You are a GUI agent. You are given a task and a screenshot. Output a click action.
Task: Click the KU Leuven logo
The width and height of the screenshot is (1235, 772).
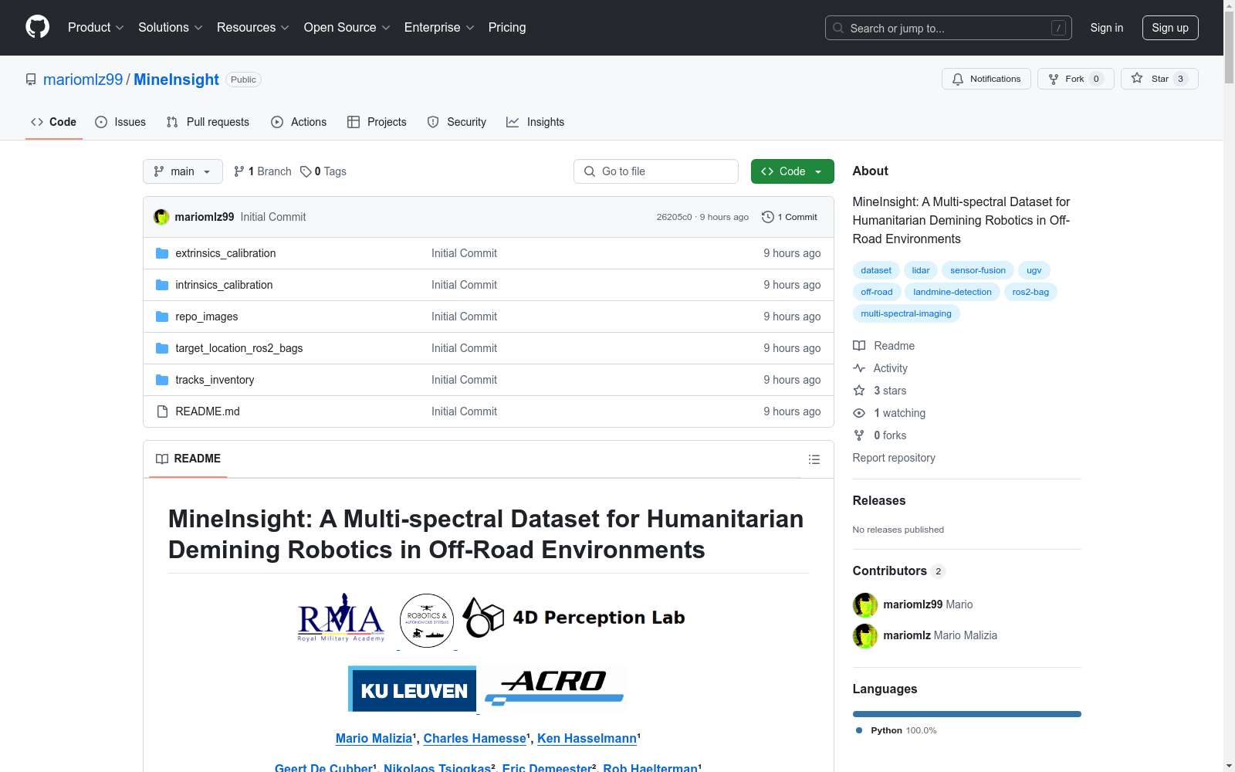412,689
